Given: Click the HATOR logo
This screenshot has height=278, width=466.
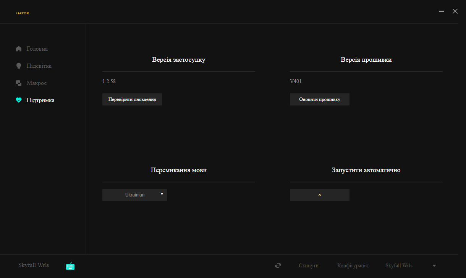Looking at the screenshot, I should pos(23,13).
